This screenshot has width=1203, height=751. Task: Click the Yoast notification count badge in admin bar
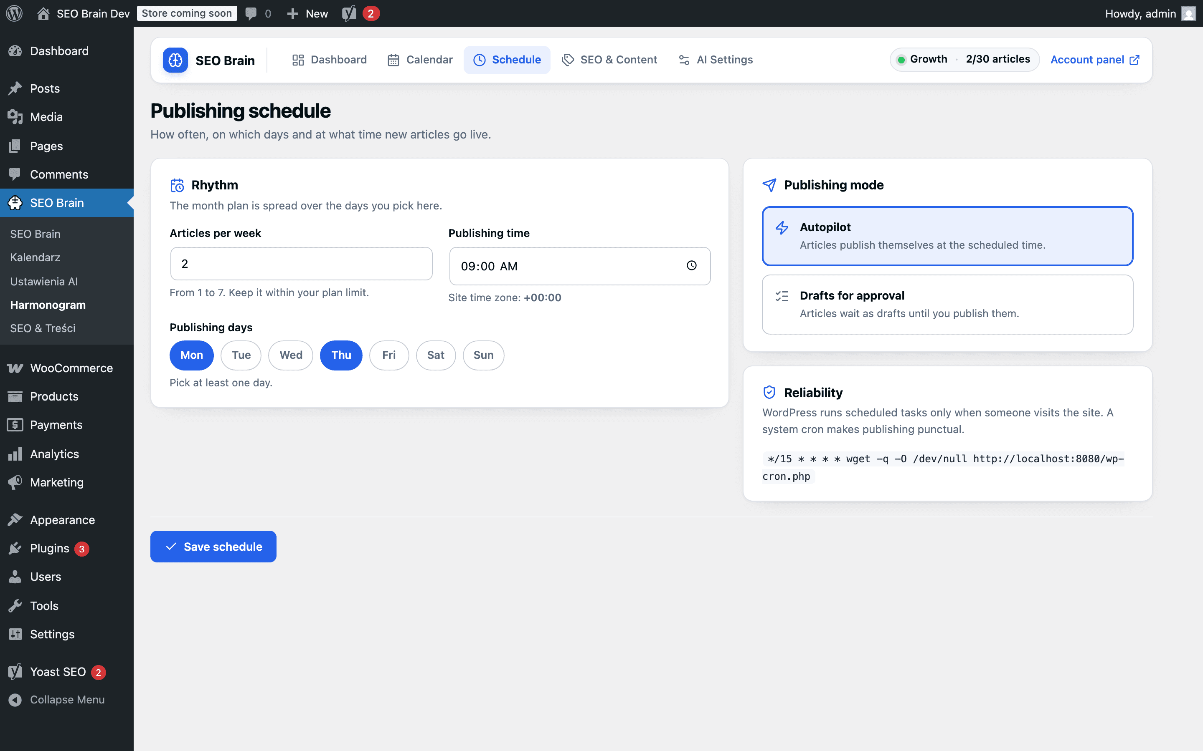tap(371, 13)
